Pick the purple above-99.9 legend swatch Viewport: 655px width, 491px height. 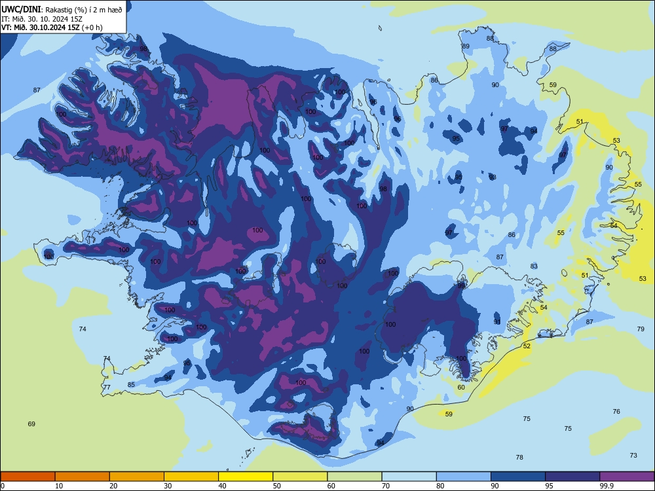pyautogui.click(x=627, y=477)
